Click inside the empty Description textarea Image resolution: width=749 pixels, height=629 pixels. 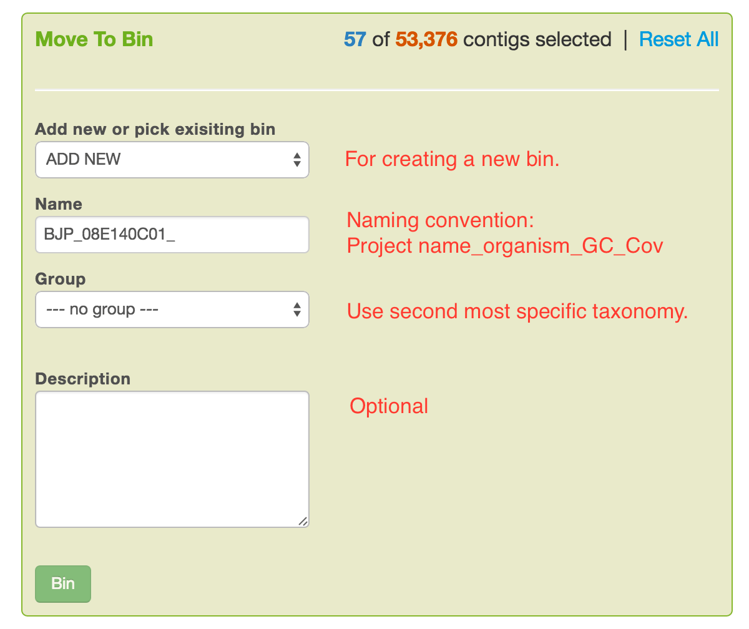click(x=172, y=456)
